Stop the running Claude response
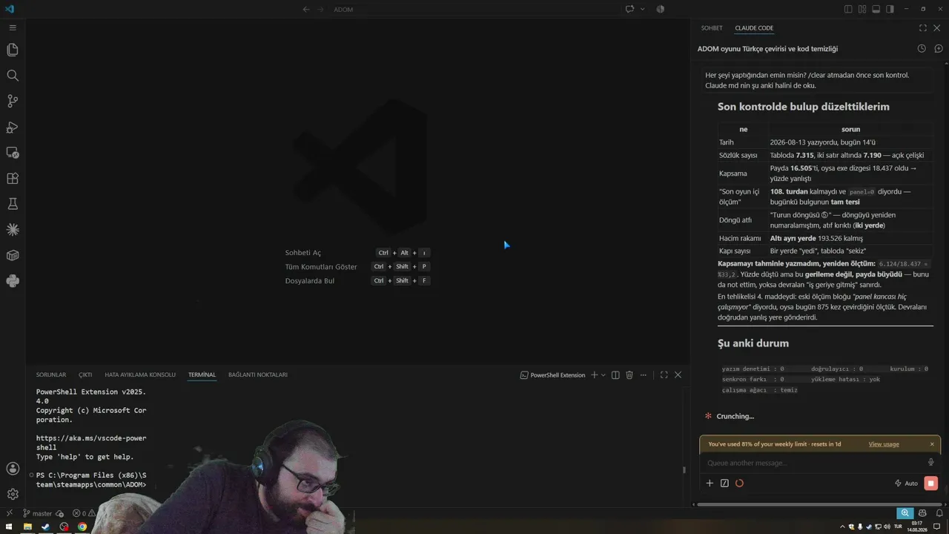Viewport: 949px width, 534px height. pos(931,484)
